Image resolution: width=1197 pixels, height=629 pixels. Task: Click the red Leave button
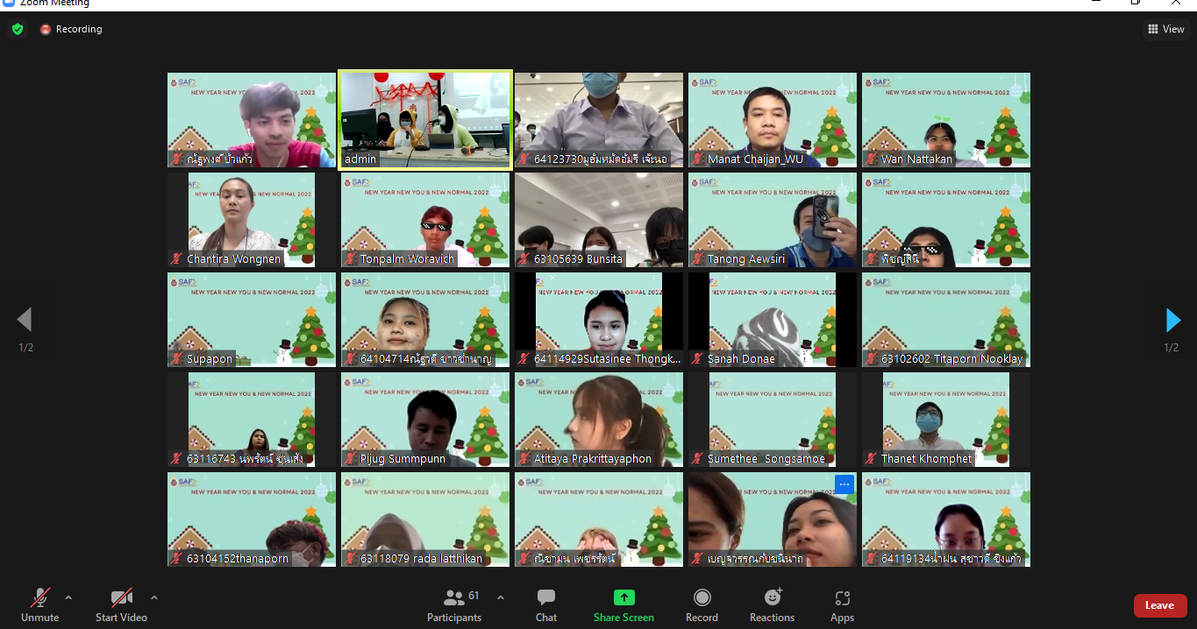point(1159,605)
